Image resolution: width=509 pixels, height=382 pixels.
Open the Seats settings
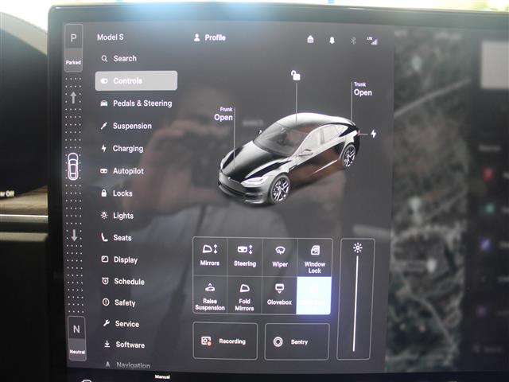pos(116,237)
